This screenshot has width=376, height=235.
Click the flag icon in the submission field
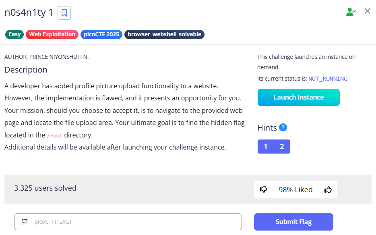point(24,221)
